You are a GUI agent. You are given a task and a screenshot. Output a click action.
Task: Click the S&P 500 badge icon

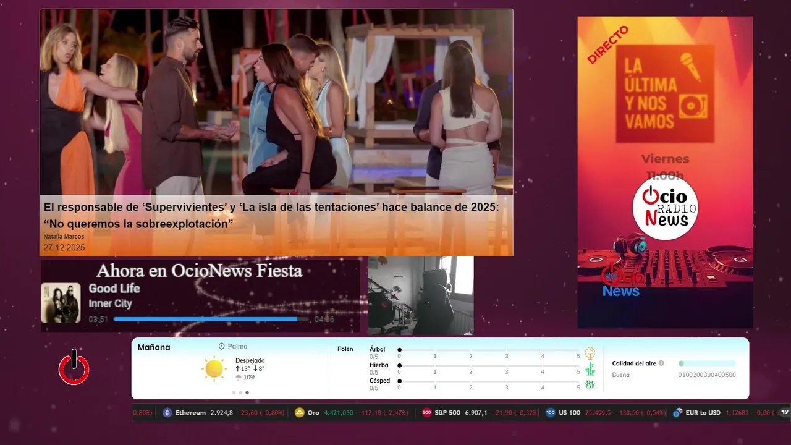[x=427, y=413]
